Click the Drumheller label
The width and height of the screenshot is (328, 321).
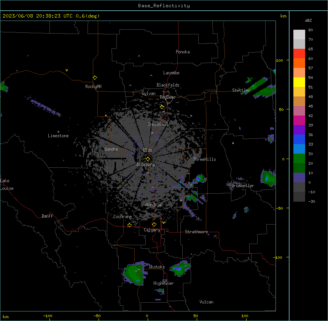pyautogui.click(x=243, y=186)
